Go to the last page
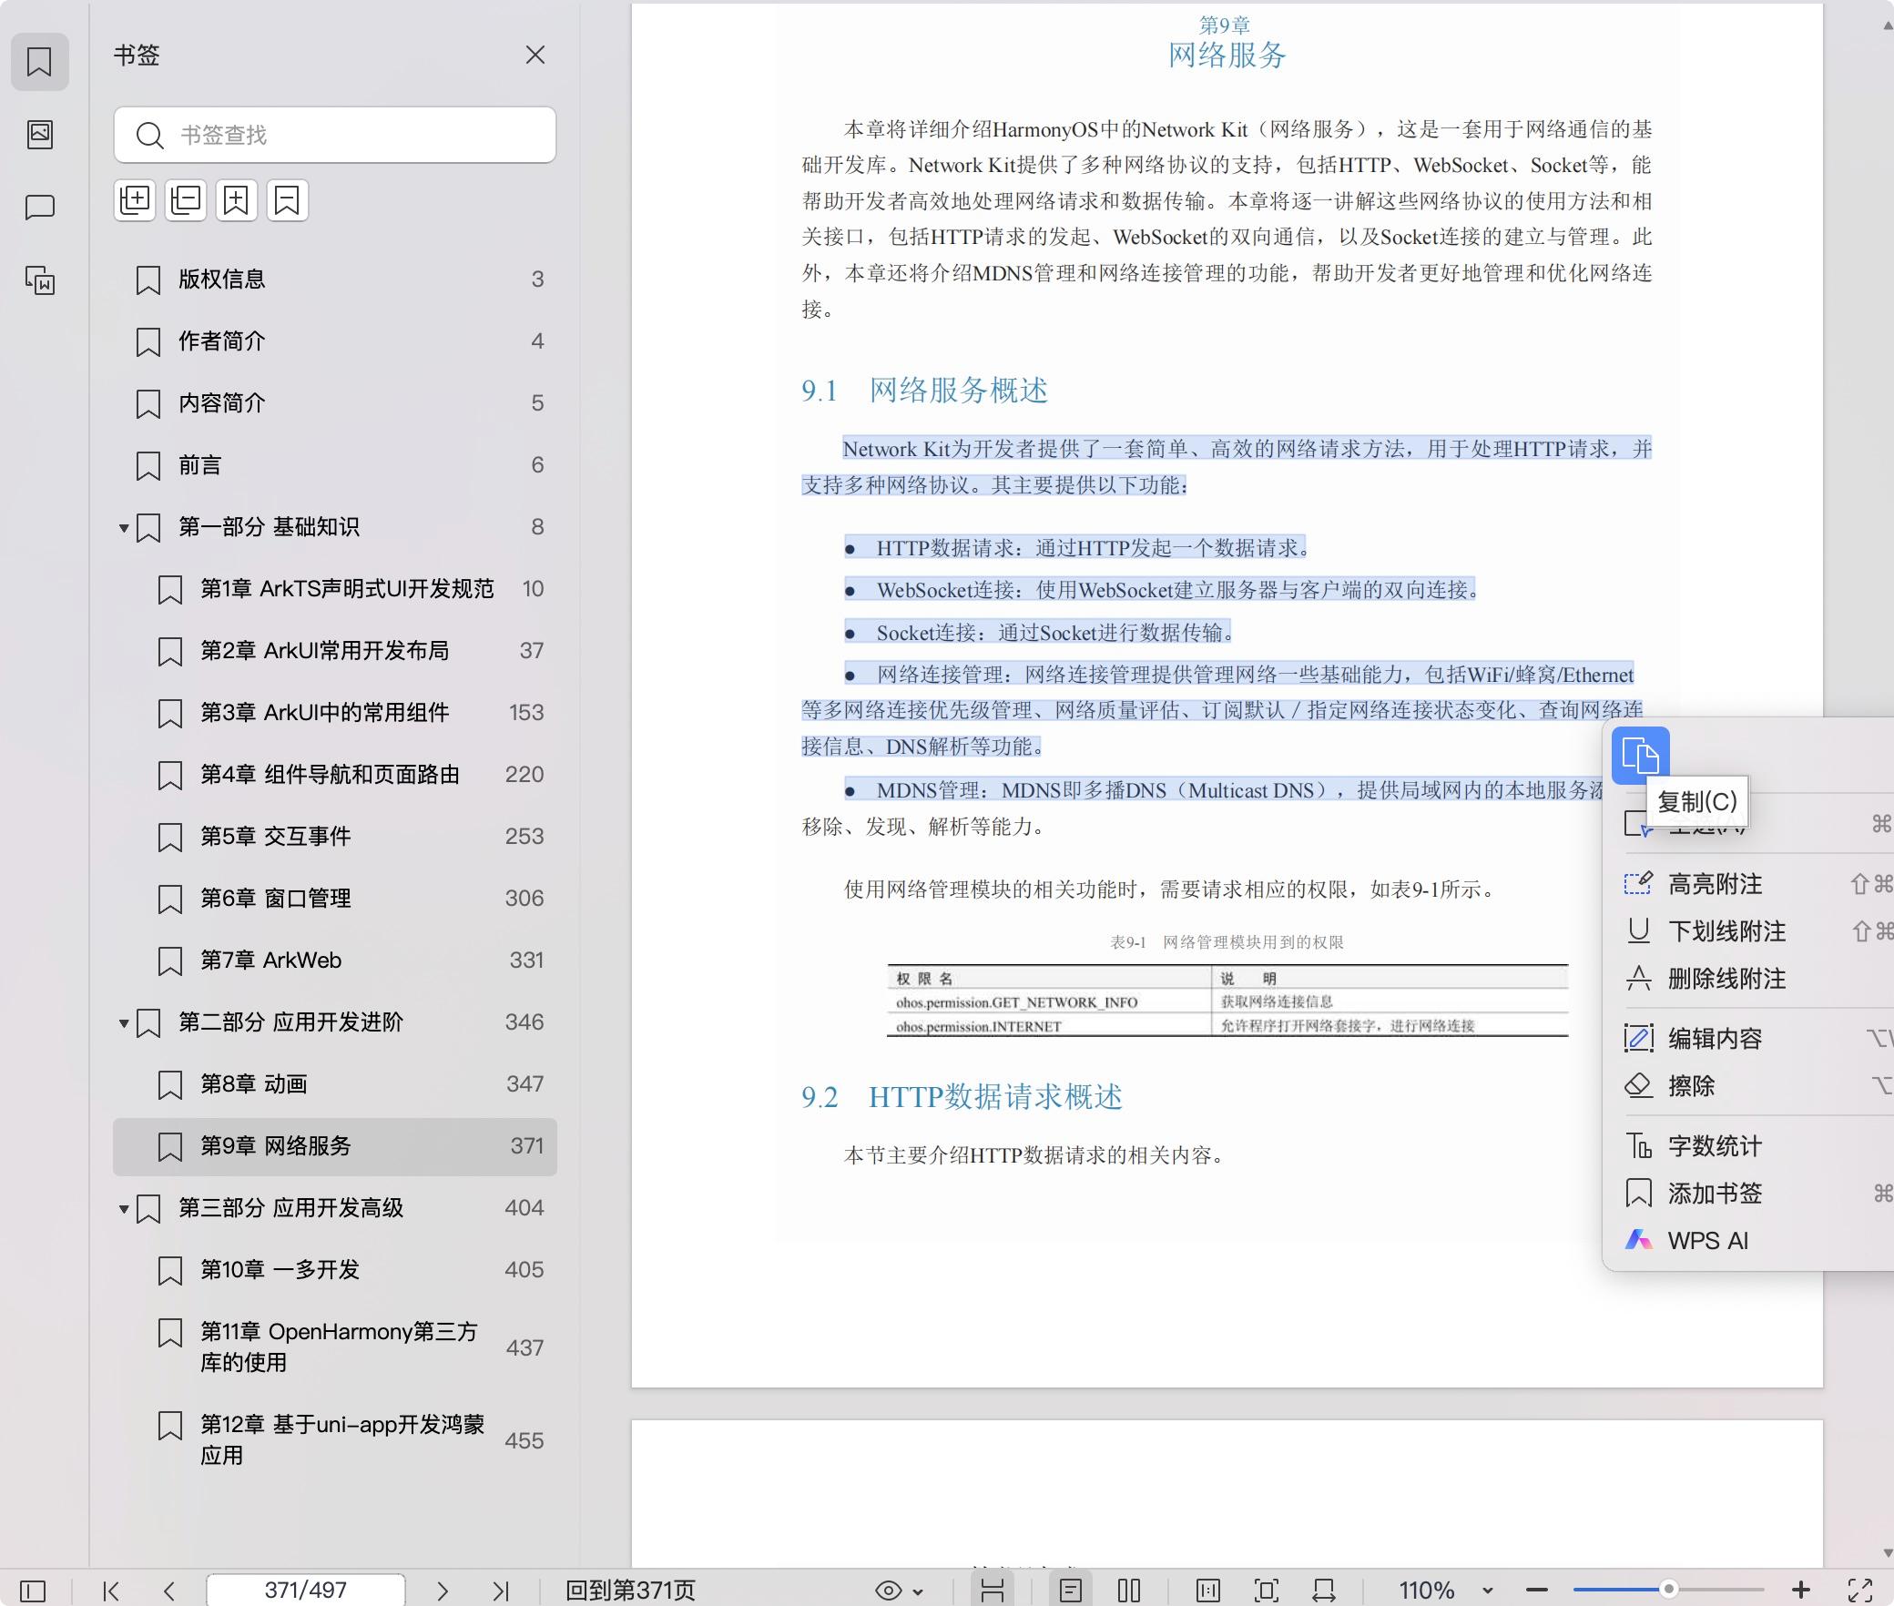 point(500,1591)
